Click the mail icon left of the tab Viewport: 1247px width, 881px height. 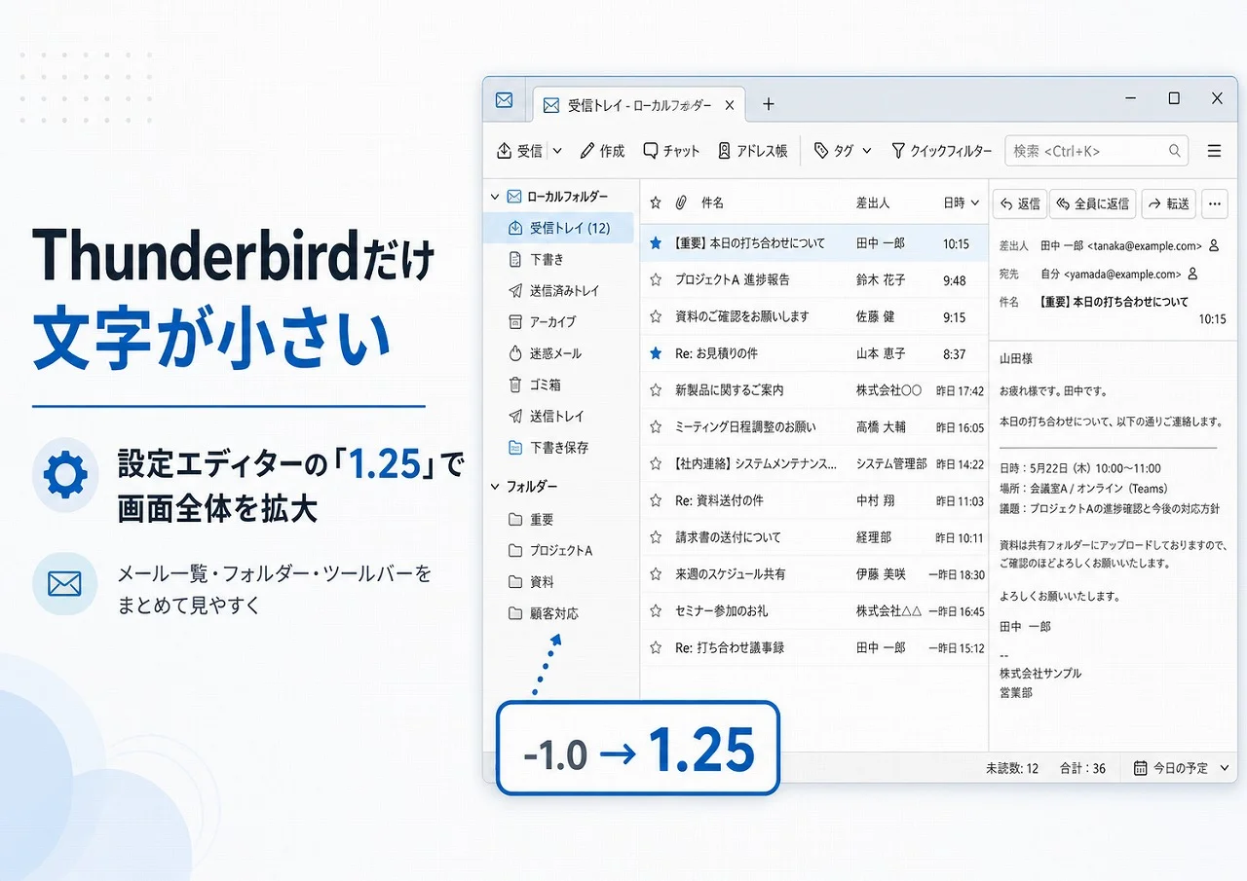[x=504, y=100]
